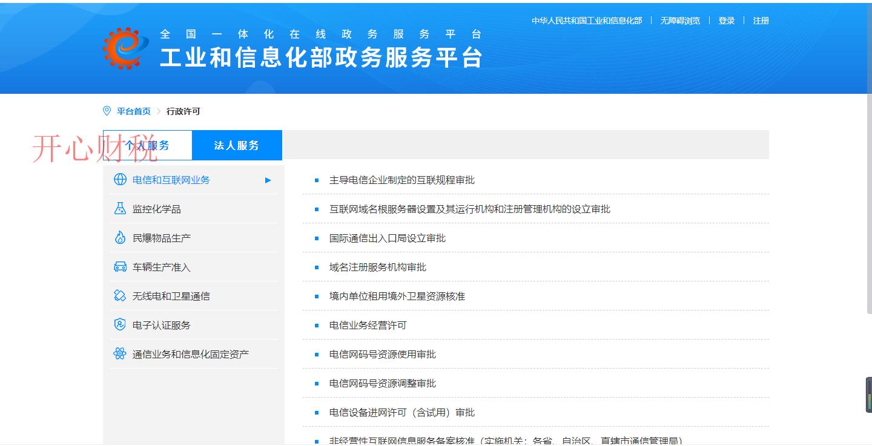Switch to the 法人服务 tab

(x=237, y=145)
